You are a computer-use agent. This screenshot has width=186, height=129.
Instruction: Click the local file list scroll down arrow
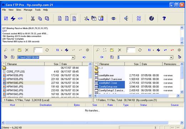pos(90,96)
